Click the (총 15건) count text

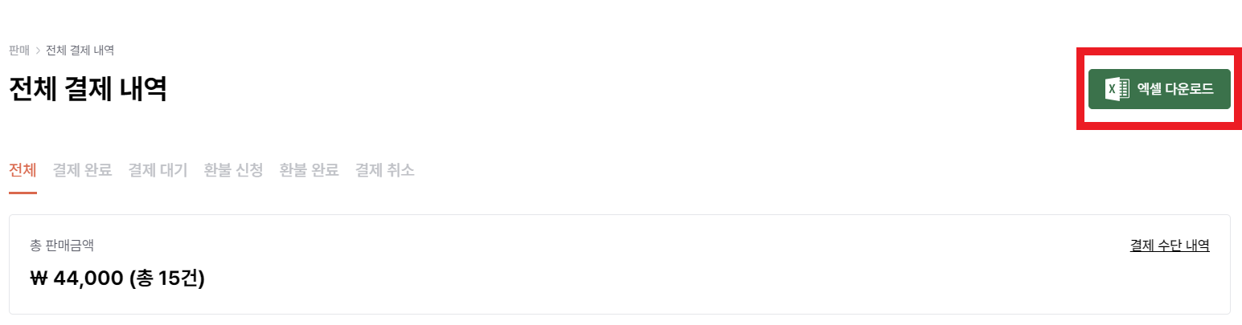coord(166,279)
